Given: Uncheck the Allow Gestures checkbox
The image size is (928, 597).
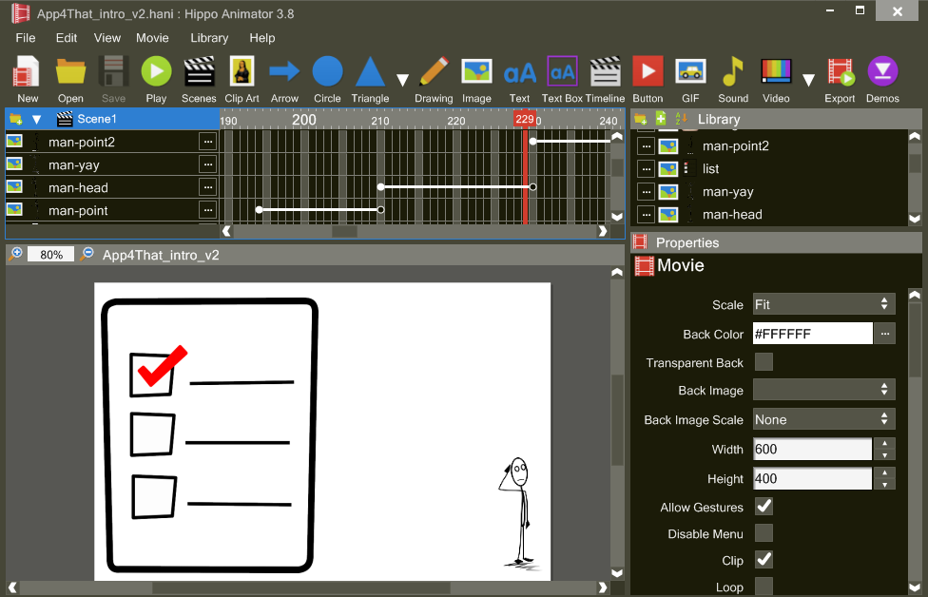Looking at the screenshot, I should click(x=764, y=507).
